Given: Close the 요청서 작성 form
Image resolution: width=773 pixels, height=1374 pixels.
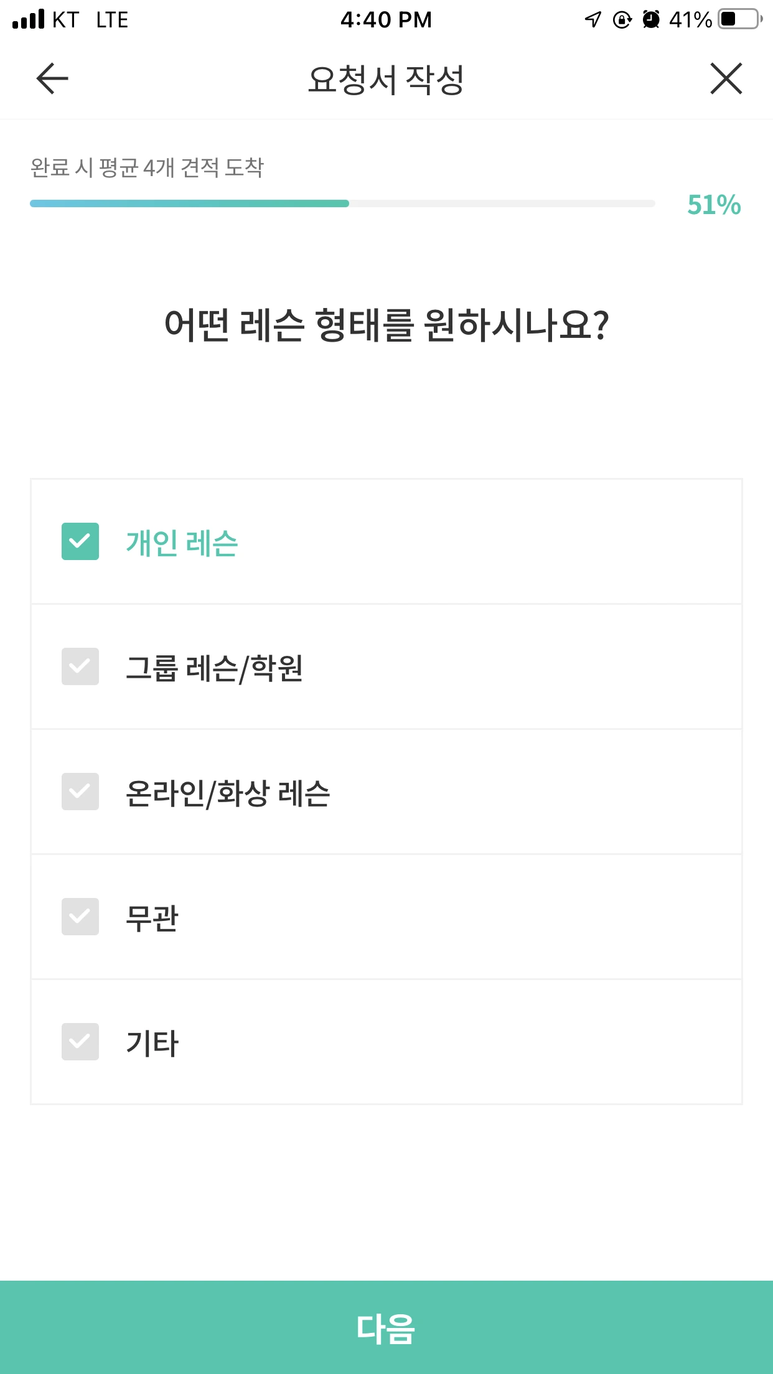Looking at the screenshot, I should click(x=726, y=78).
